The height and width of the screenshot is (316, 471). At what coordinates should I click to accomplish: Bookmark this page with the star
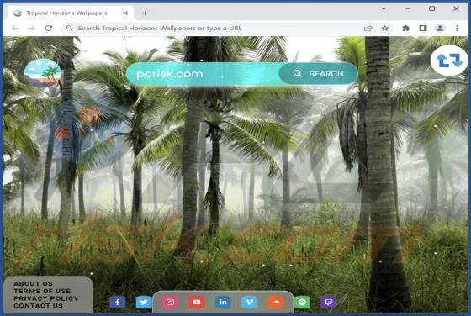tap(385, 29)
